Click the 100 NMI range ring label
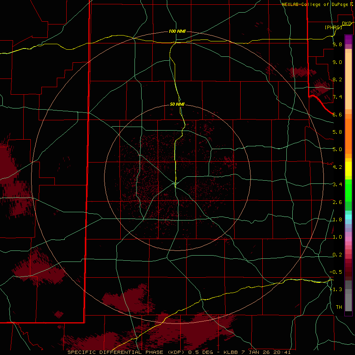The width and height of the screenshot is (355, 355). 177,31
